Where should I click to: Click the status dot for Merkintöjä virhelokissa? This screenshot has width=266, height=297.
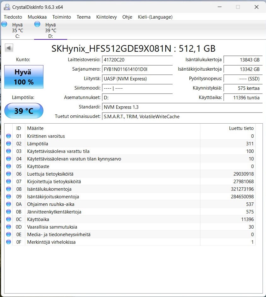(9, 242)
